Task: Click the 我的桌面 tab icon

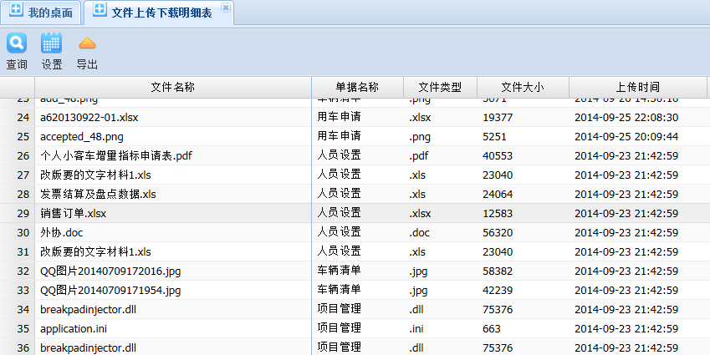Action: coord(16,12)
